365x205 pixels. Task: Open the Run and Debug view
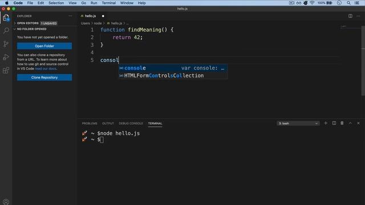click(x=6, y=57)
